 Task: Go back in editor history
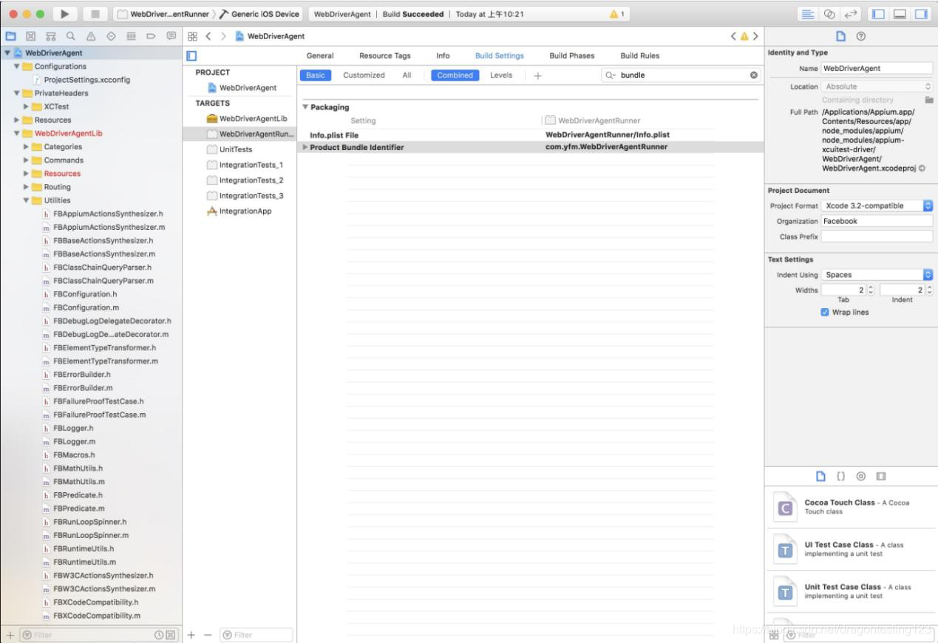208,36
